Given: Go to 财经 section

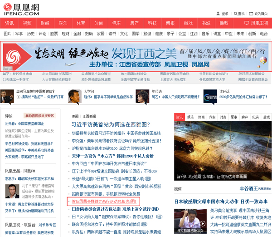Looking at the screenshot, I should pyautogui.click(x=45, y=23).
